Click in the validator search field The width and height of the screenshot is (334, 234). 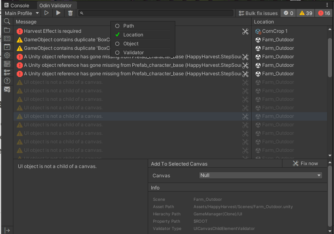pyautogui.click(x=156, y=13)
